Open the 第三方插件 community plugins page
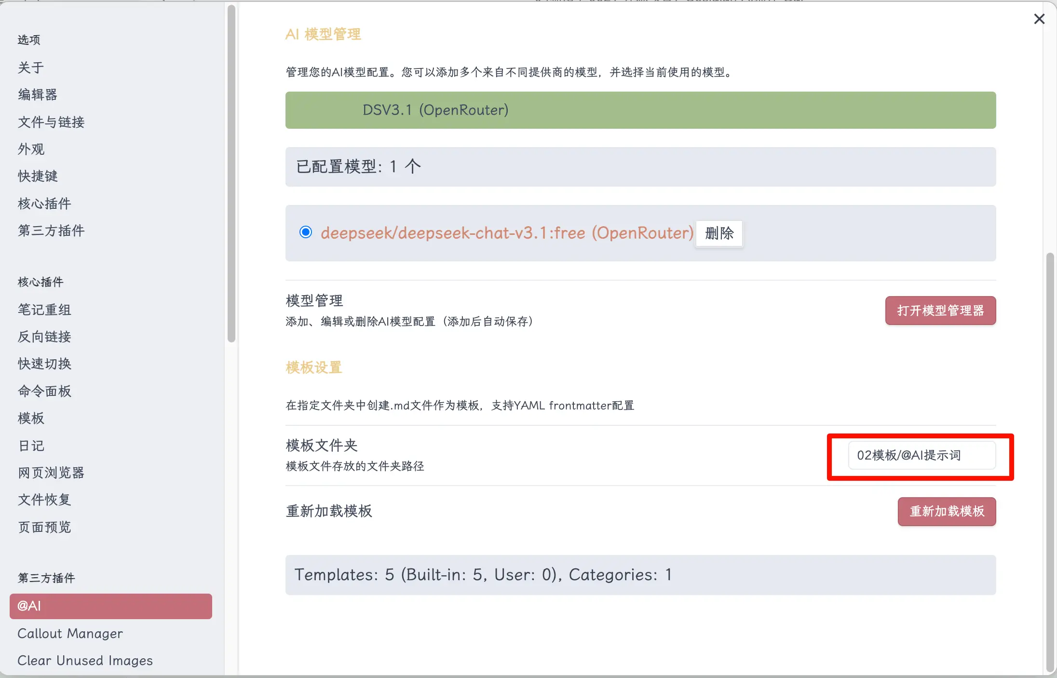 51,231
